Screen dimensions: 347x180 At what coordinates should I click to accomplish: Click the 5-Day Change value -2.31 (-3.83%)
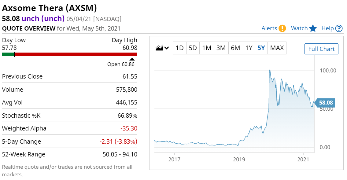tap(118, 141)
